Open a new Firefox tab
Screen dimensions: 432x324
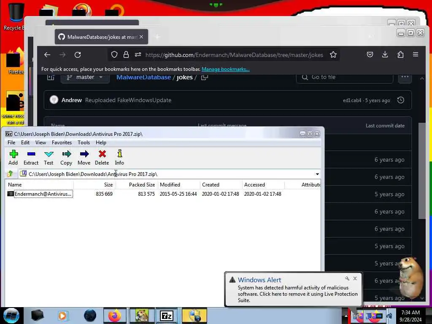157,37
